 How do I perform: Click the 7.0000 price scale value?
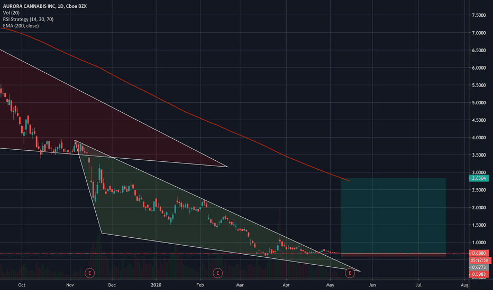pos(479,33)
